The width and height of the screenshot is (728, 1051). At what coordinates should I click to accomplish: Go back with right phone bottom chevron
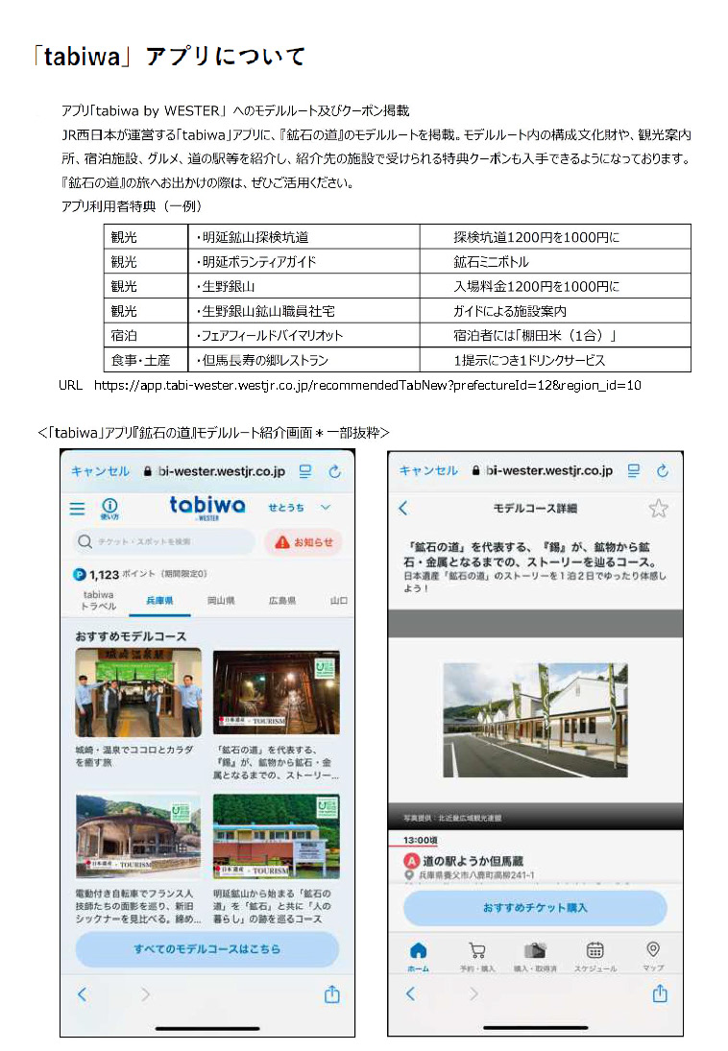coord(410,993)
